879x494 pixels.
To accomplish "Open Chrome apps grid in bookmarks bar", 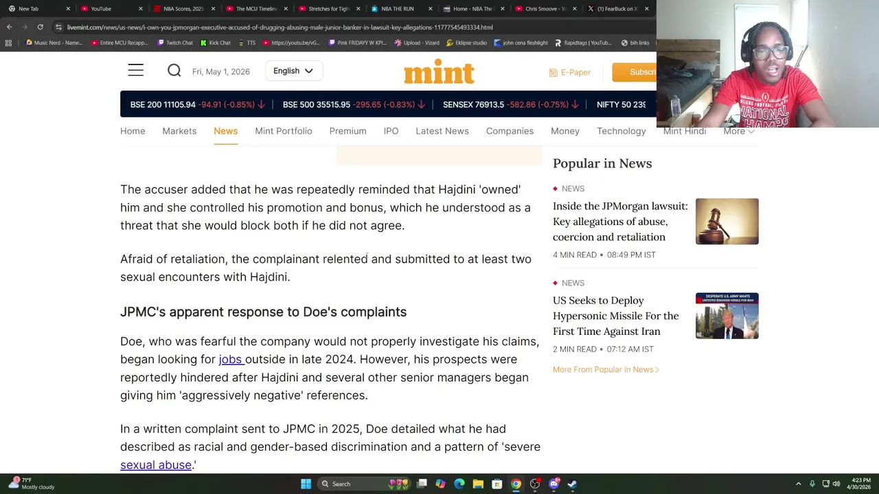I will click(8, 43).
